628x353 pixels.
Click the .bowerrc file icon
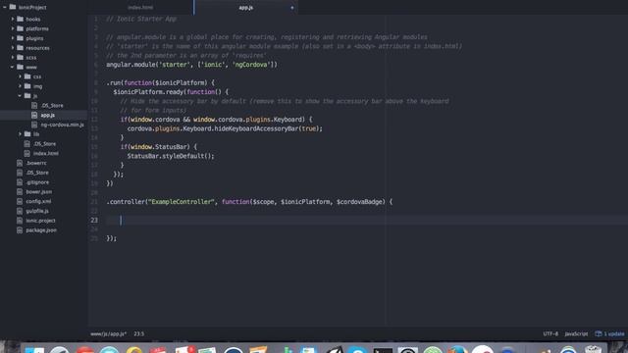pyautogui.click(x=20, y=163)
